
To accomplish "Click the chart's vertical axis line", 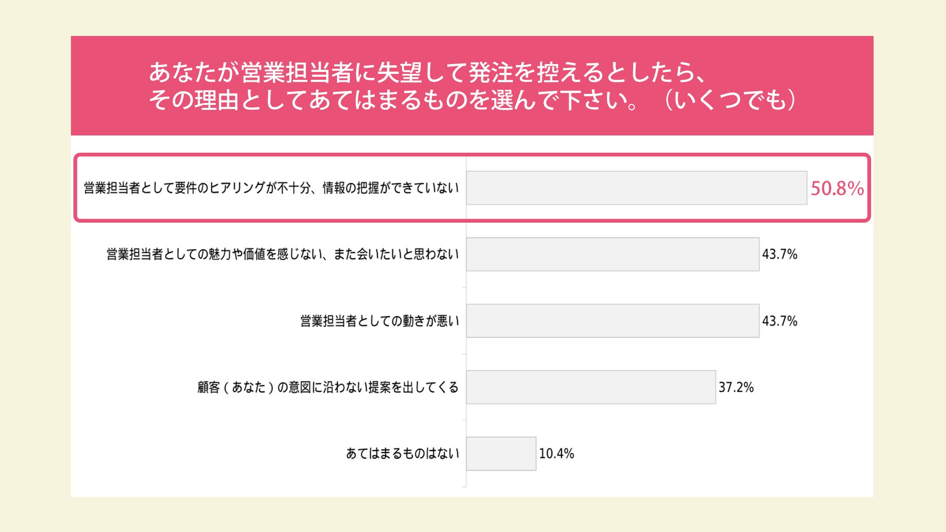I will point(466,355).
